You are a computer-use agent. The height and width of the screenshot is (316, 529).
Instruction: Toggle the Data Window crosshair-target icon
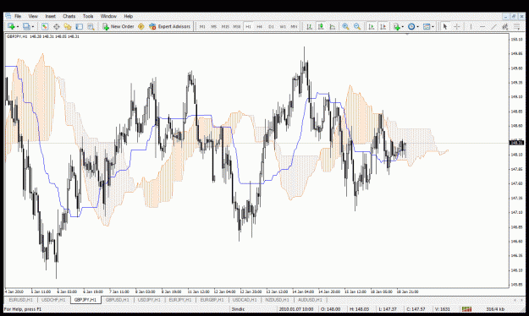click(57, 26)
